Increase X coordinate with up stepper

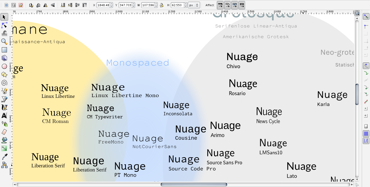112,4
